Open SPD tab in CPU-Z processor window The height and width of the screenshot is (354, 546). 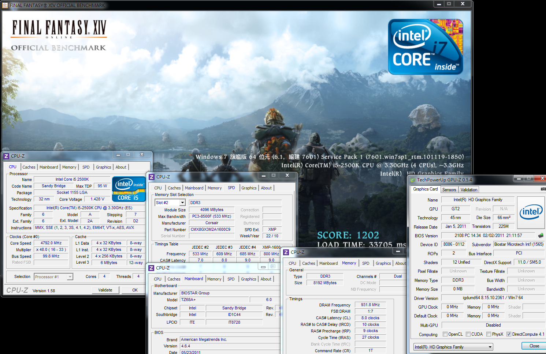pyautogui.click(x=86, y=167)
